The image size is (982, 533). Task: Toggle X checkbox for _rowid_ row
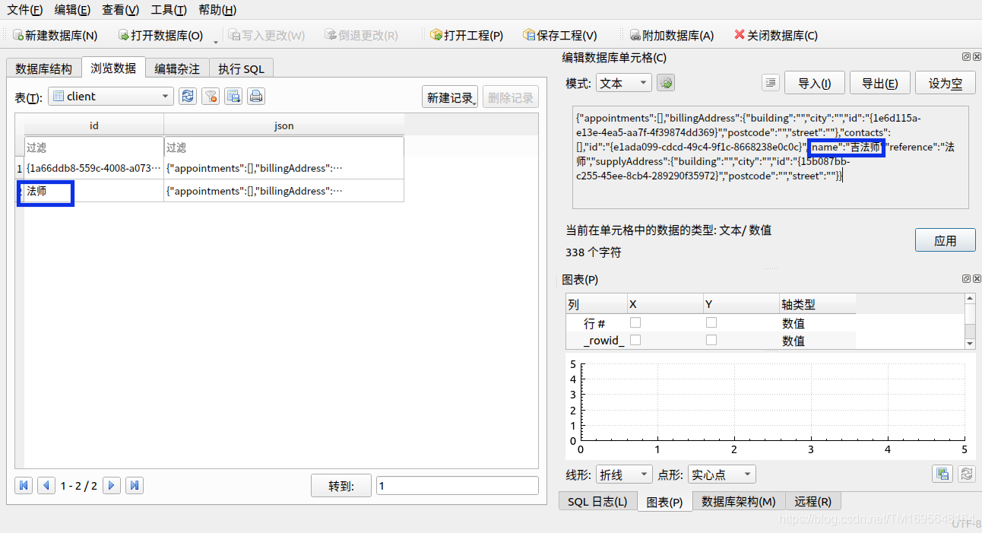point(635,340)
